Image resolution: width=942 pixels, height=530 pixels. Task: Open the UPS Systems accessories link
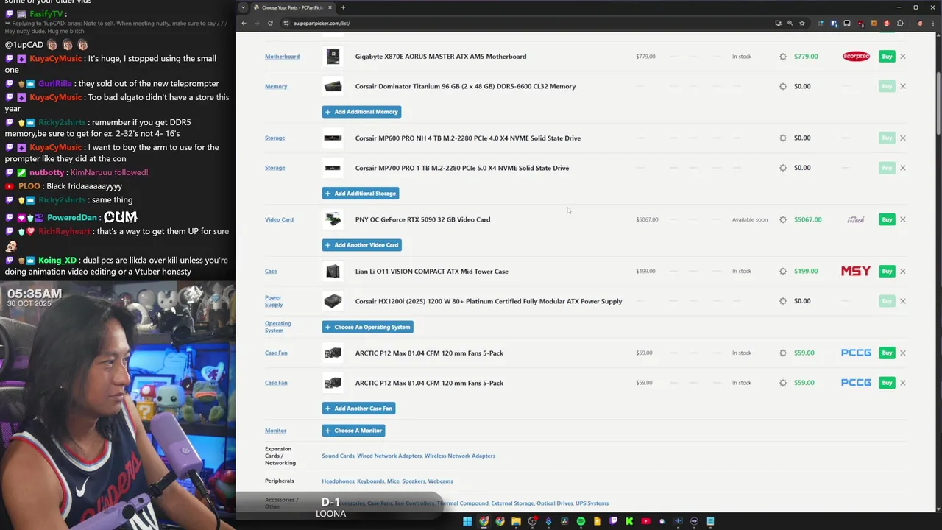click(592, 504)
